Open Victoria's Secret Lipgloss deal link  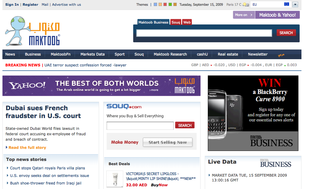click(161, 176)
